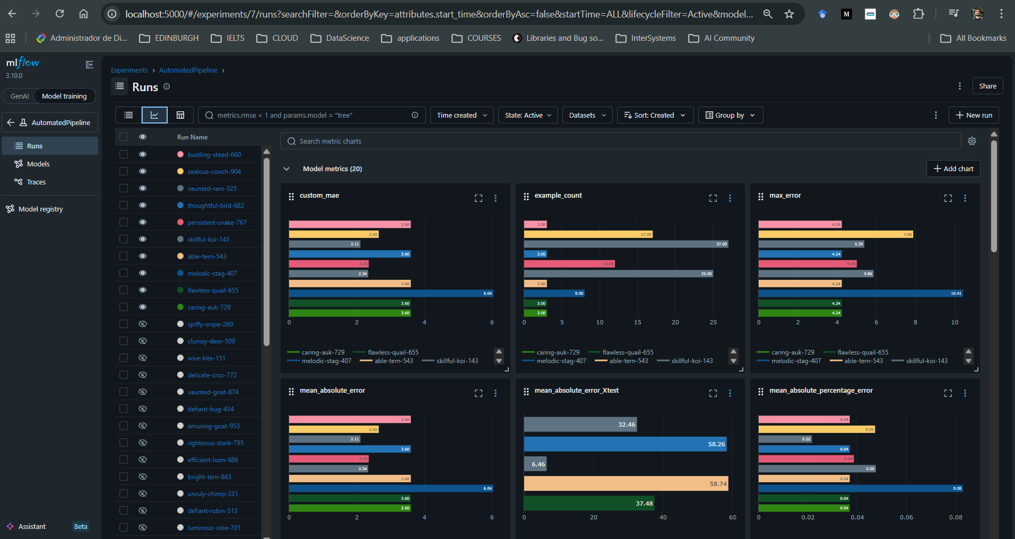Viewport: 1015px width, 539px height.
Task: Open Models in the sidebar
Action: coord(38,164)
